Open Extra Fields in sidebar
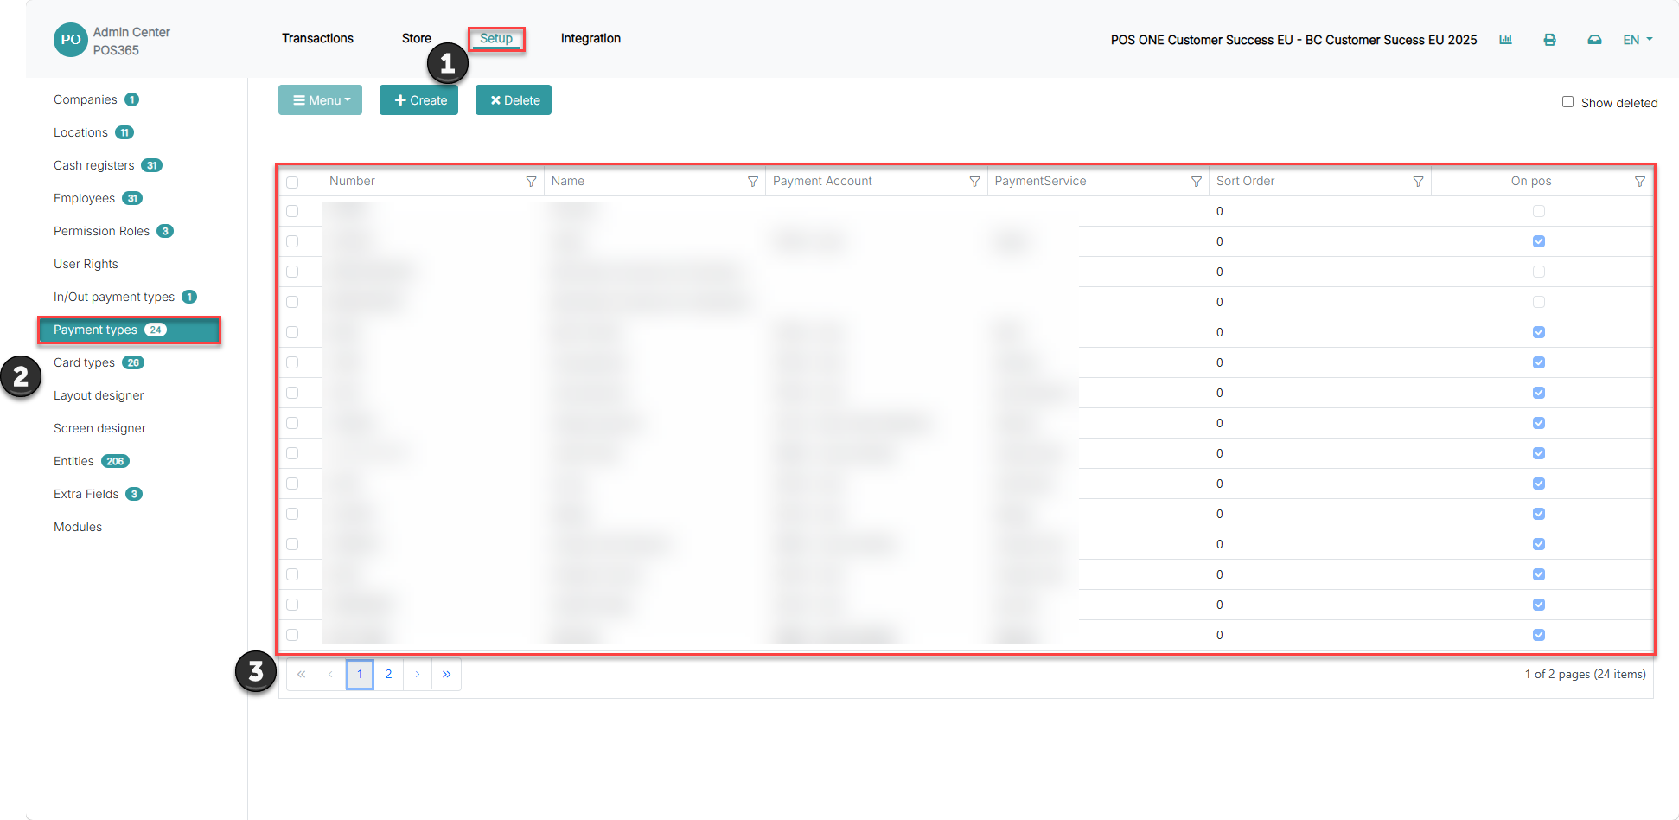 (x=86, y=494)
